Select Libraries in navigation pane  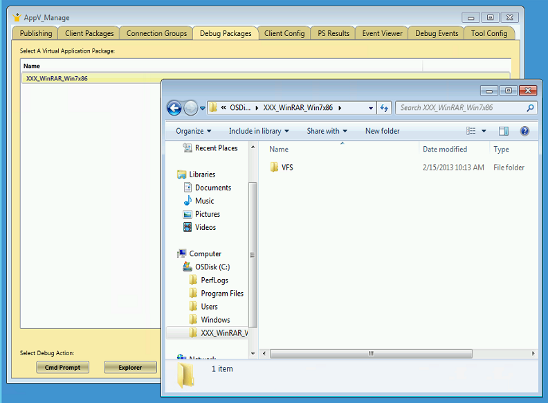click(x=202, y=174)
